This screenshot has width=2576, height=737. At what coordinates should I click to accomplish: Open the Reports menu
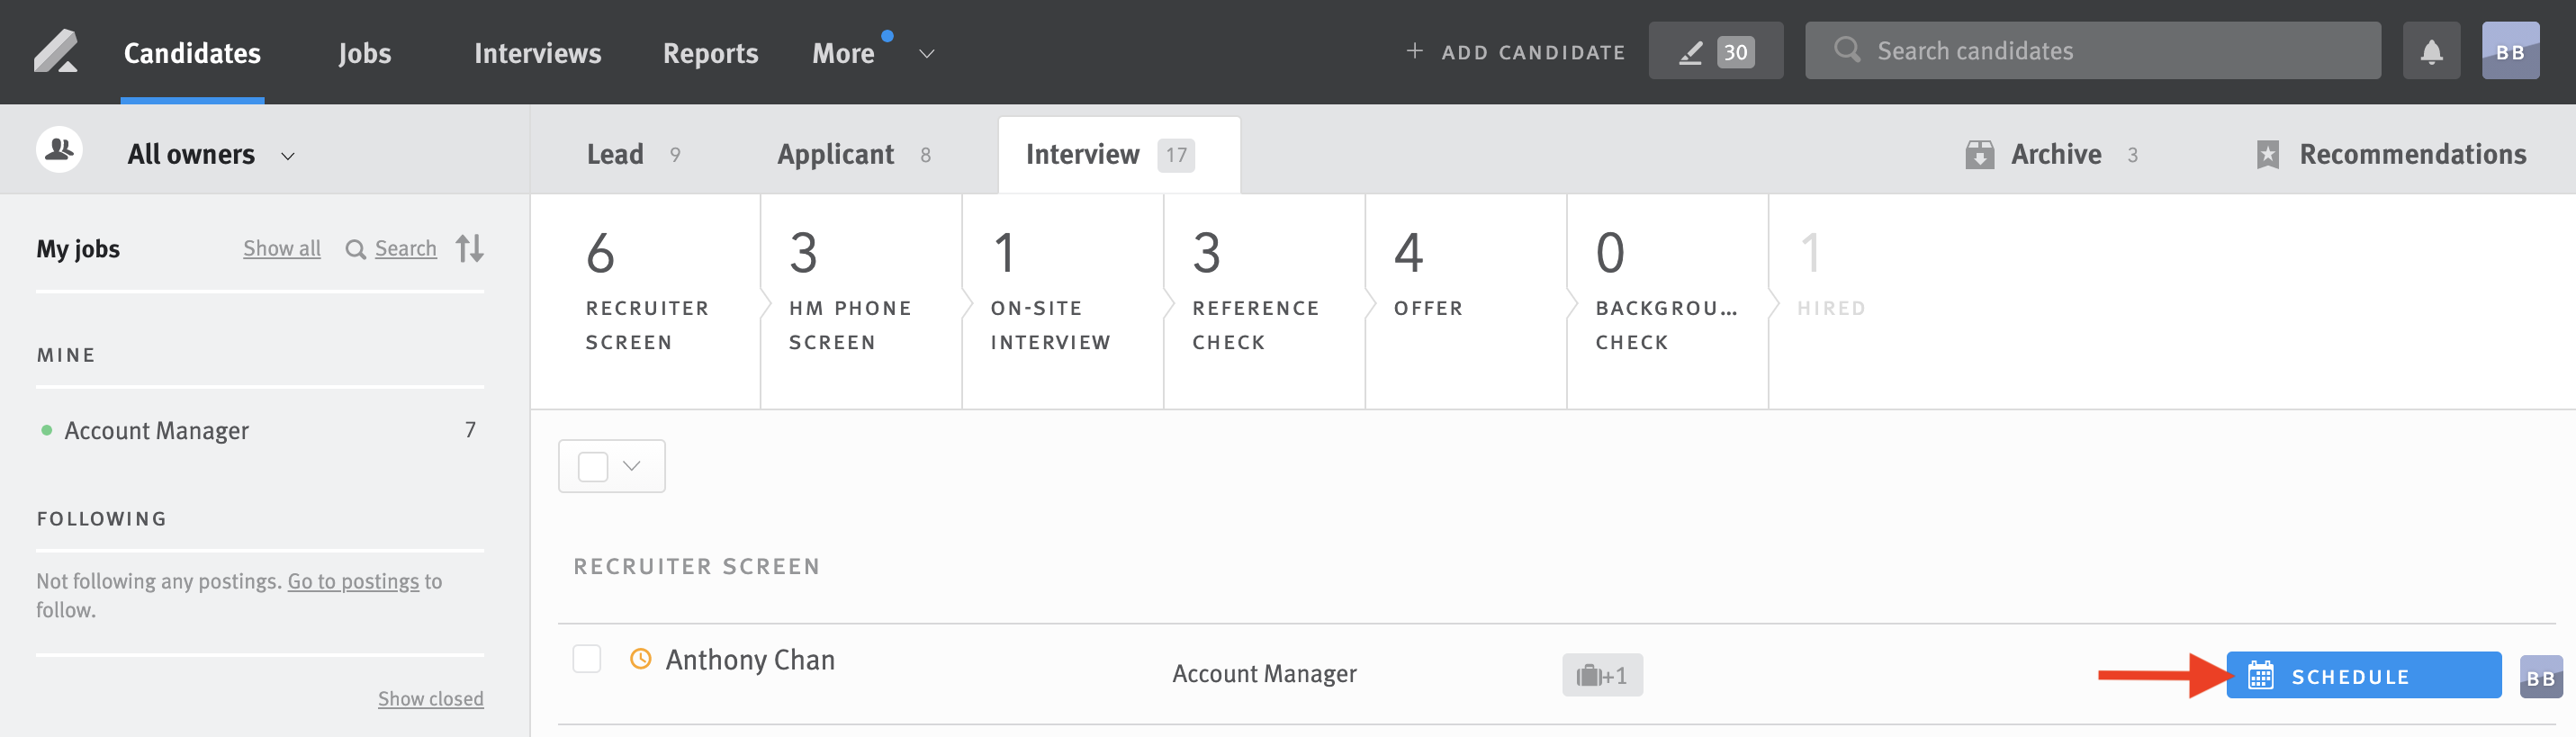pyautogui.click(x=710, y=53)
